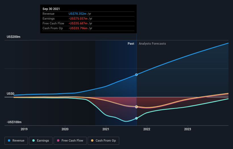Click the 2021 axis label

[106, 129]
